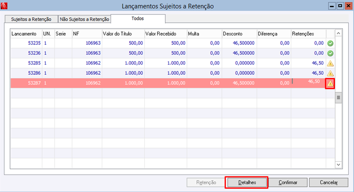
Task: Click the application icon in title bar
Action: click(4, 6)
